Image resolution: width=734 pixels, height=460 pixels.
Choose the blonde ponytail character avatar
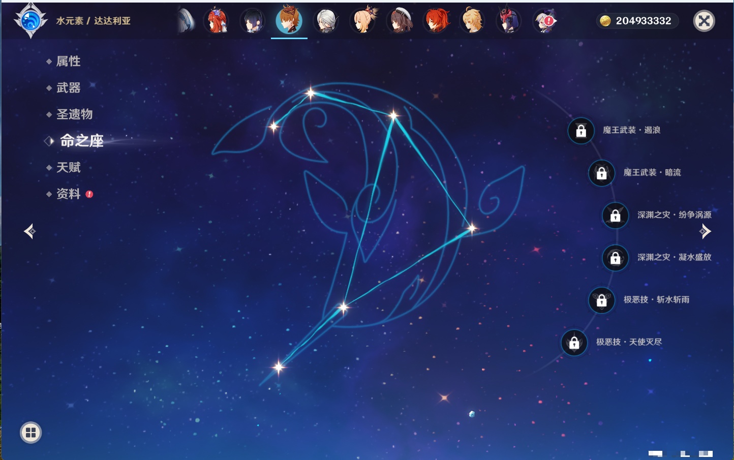tap(363, 21)
